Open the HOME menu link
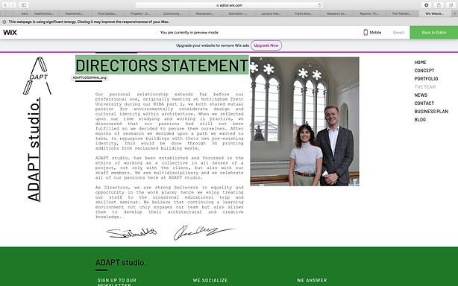 click(420, 63)
